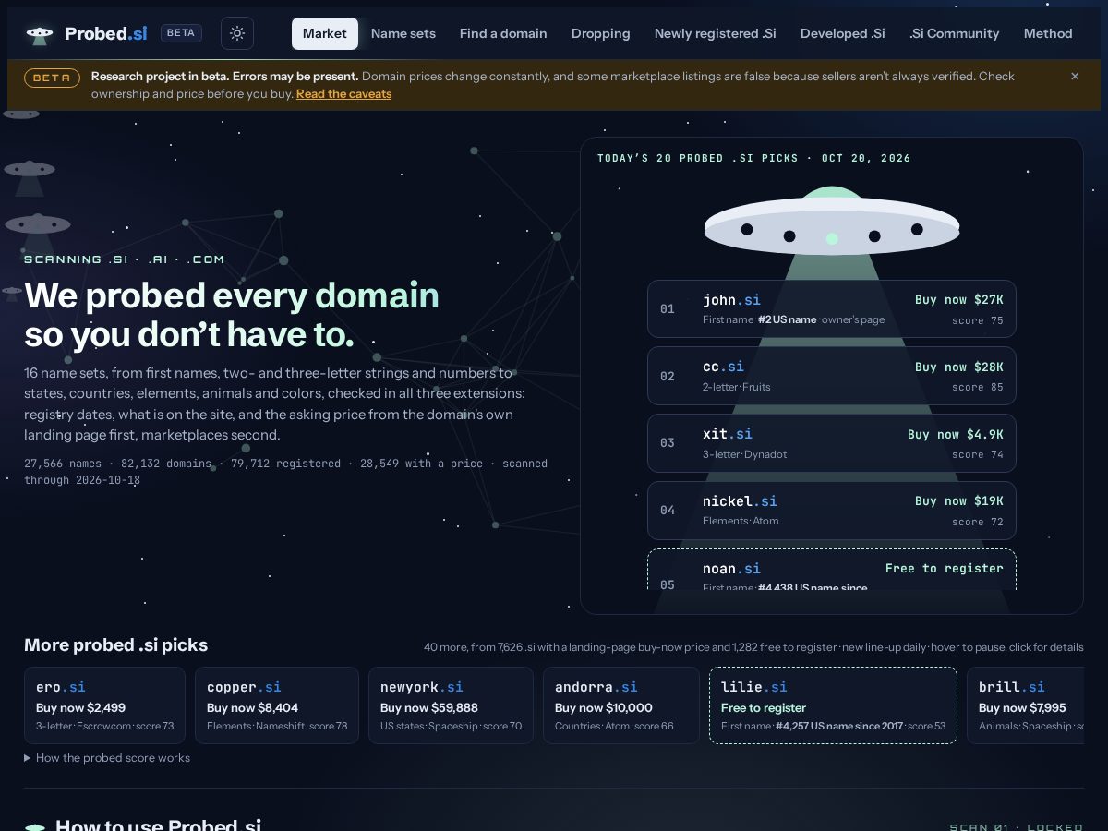
Task: Open the copper.si card
Action: (x=277, y=705)
